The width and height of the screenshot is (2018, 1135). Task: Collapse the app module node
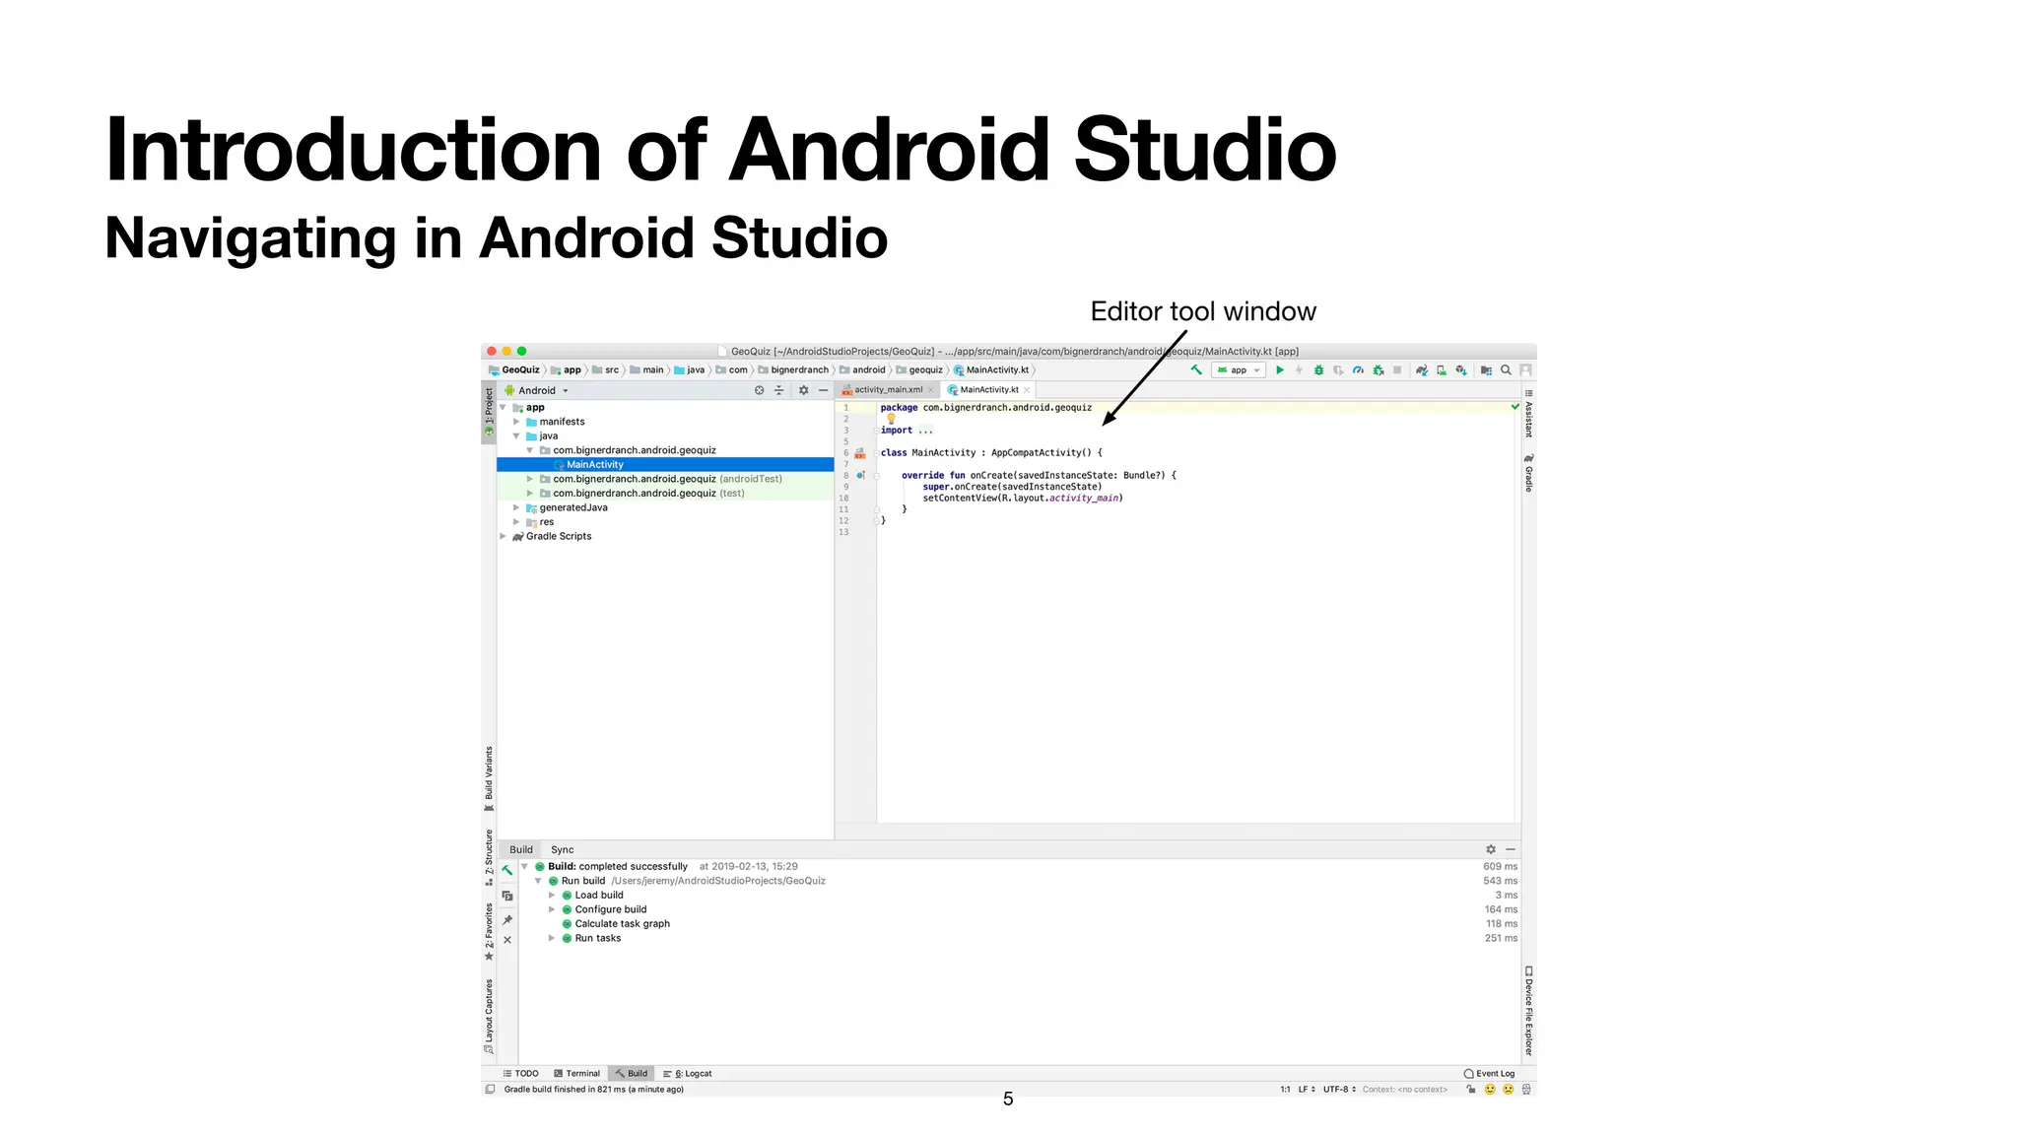pos(504,407)
